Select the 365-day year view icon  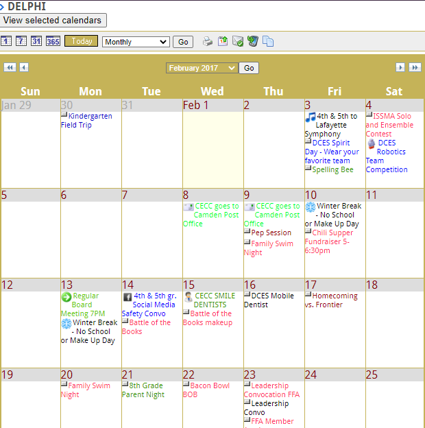point(53,41)
